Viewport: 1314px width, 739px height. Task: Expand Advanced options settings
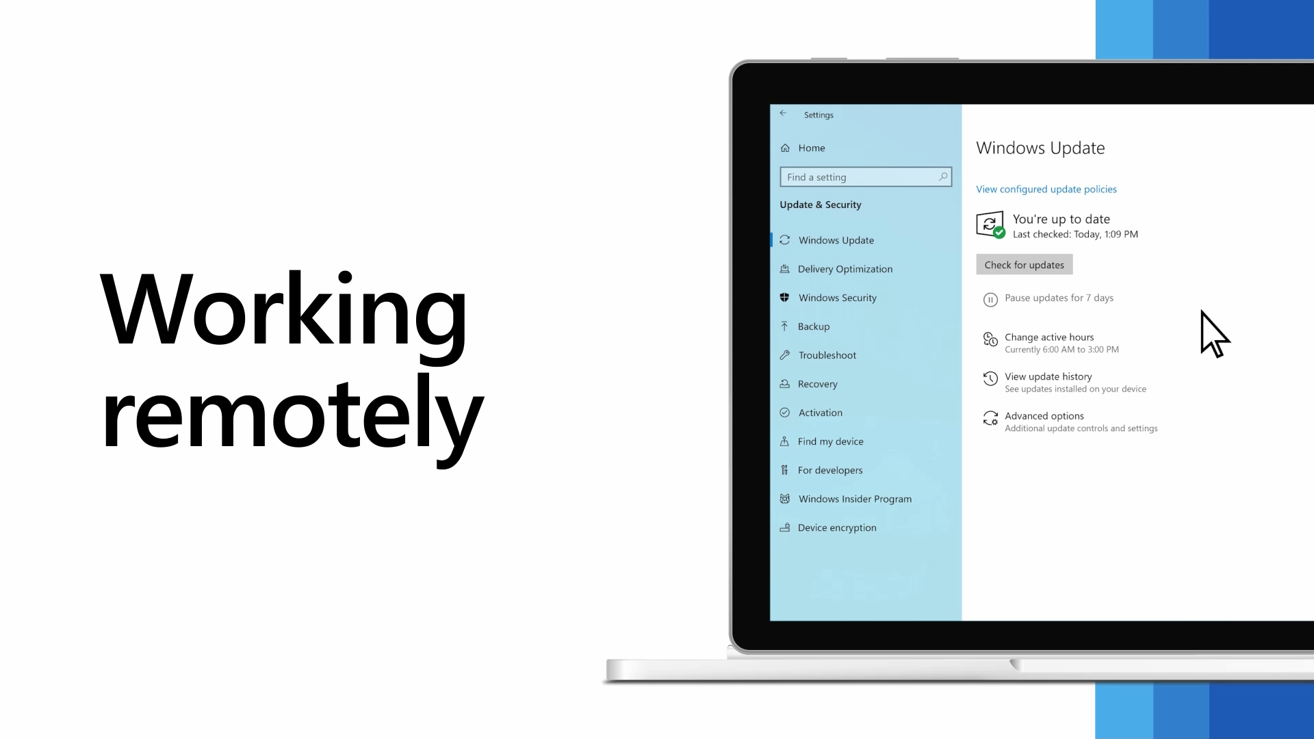point(1044,415)
